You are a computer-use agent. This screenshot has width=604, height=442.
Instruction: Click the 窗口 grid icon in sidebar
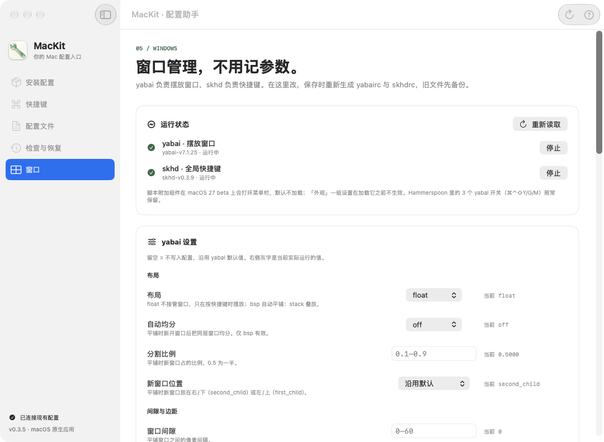[16, 170]
